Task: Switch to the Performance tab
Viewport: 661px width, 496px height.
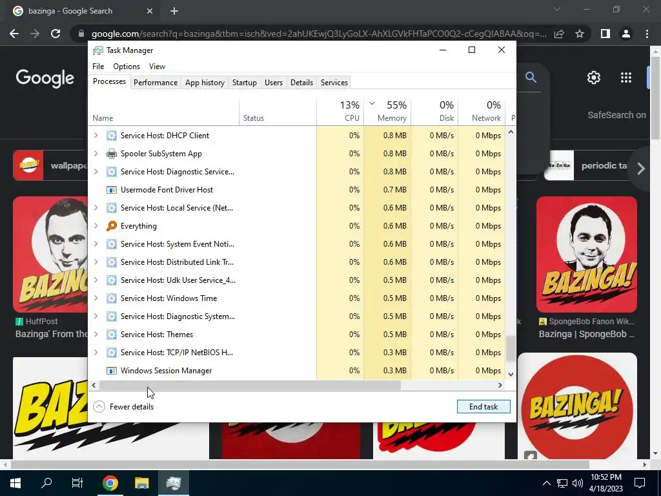Action: coord(156,83)
